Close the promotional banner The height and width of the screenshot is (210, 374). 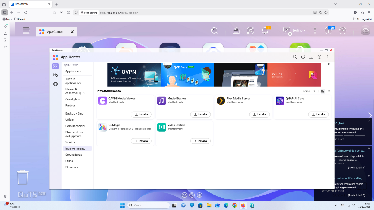[329, 64]
